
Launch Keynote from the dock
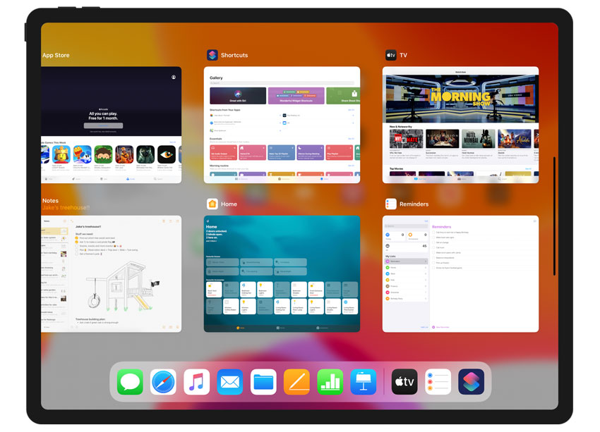coord(363,381)
